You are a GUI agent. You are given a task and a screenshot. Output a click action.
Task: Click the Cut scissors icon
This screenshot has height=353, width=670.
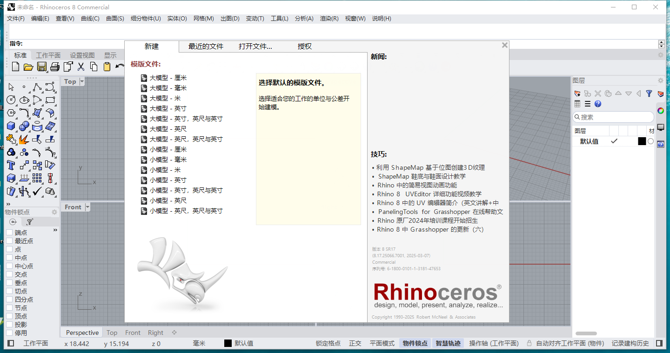point(81,67)
